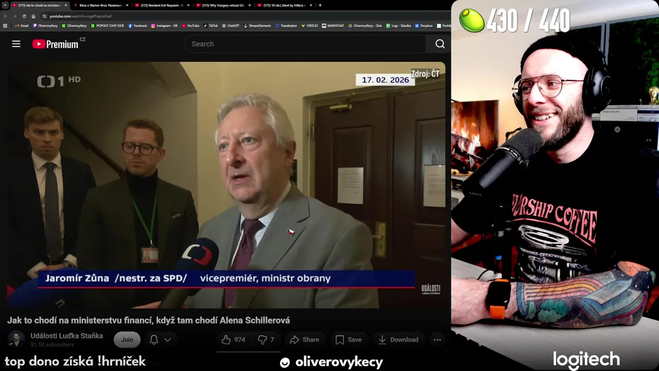Image resolution: width=659 pixels, height=371 pixels.
Task: Join the Události Luďka Staňka channel
Action: click(127, 340)
